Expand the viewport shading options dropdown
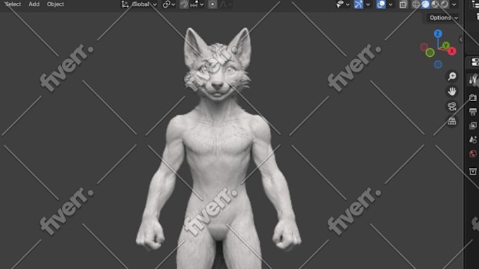 tap(454, 5)
